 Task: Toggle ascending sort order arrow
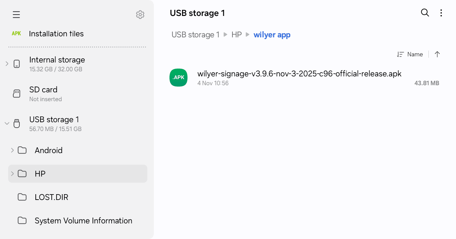click(x=437, y=54)
